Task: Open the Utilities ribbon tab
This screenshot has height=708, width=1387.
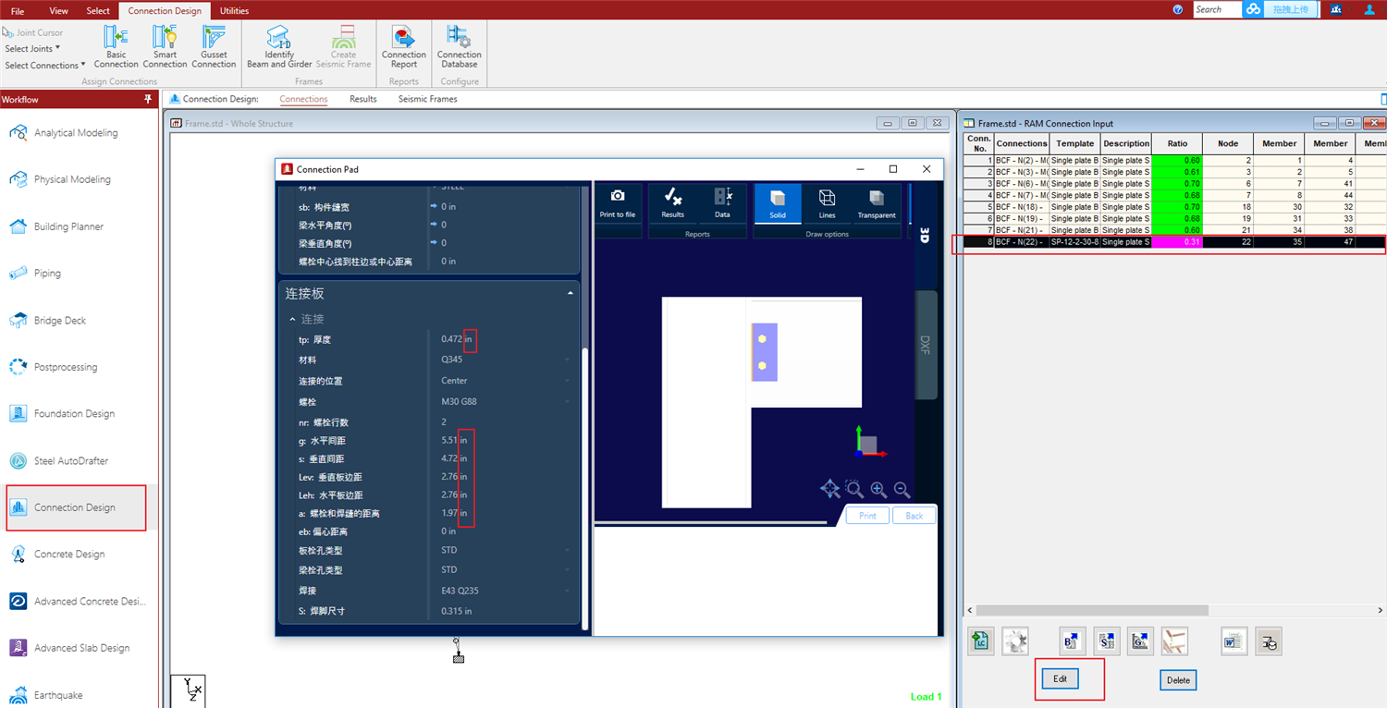Action: click(234, 11)
